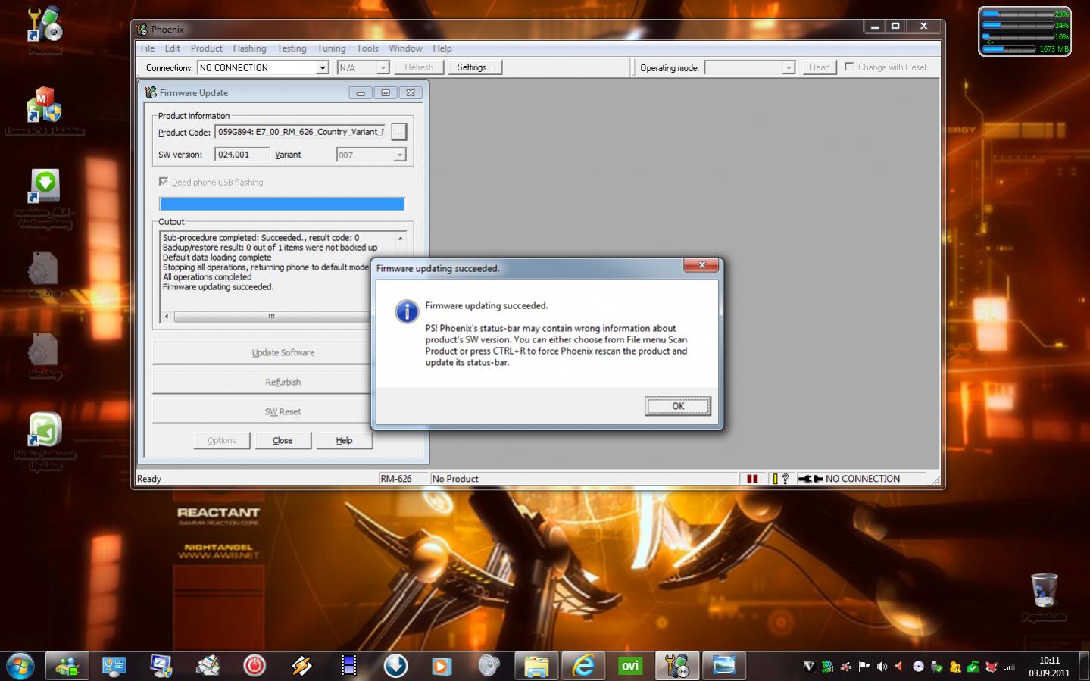Click the Firmware Update window title icon
1090x681 pixels.
point(151,92)
